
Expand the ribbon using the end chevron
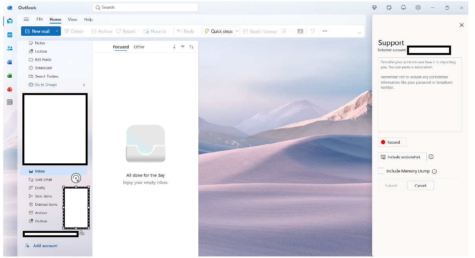[359, 33]
